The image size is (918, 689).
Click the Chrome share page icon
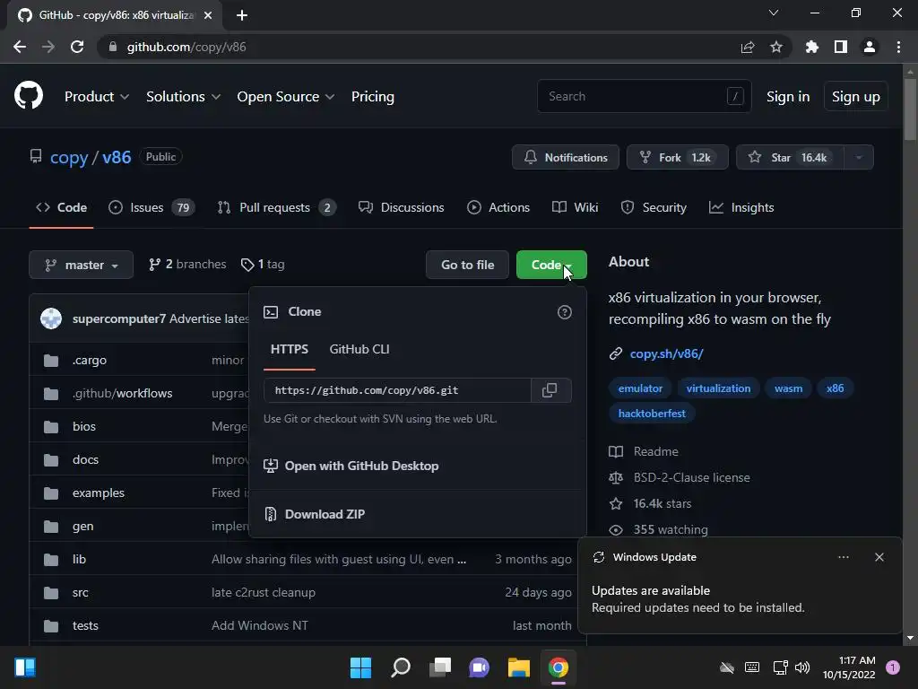coord(748,47)
